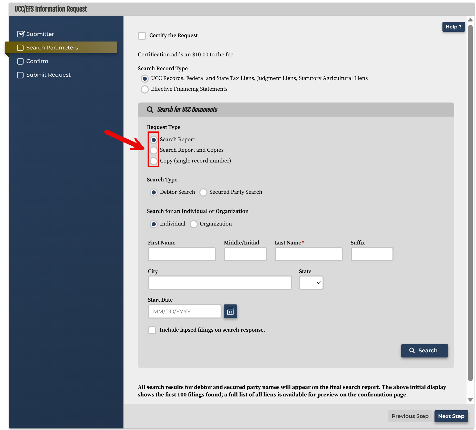Go to Submit Request step in sidebar
This screenshot has width=476, height=430.
click(48, 75)
